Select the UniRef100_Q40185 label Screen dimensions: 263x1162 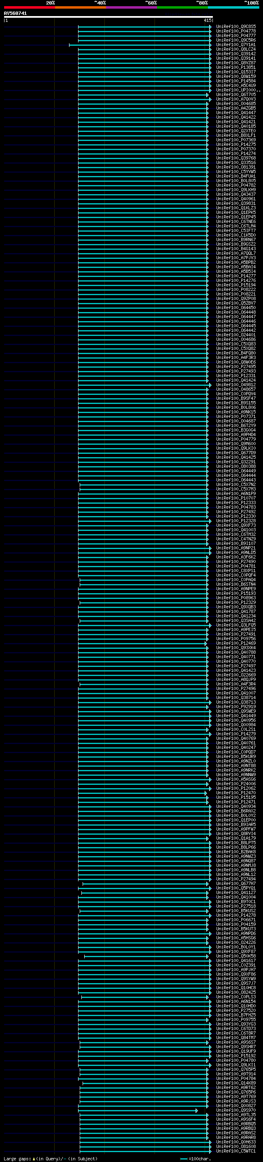click(x=235, y=126)
